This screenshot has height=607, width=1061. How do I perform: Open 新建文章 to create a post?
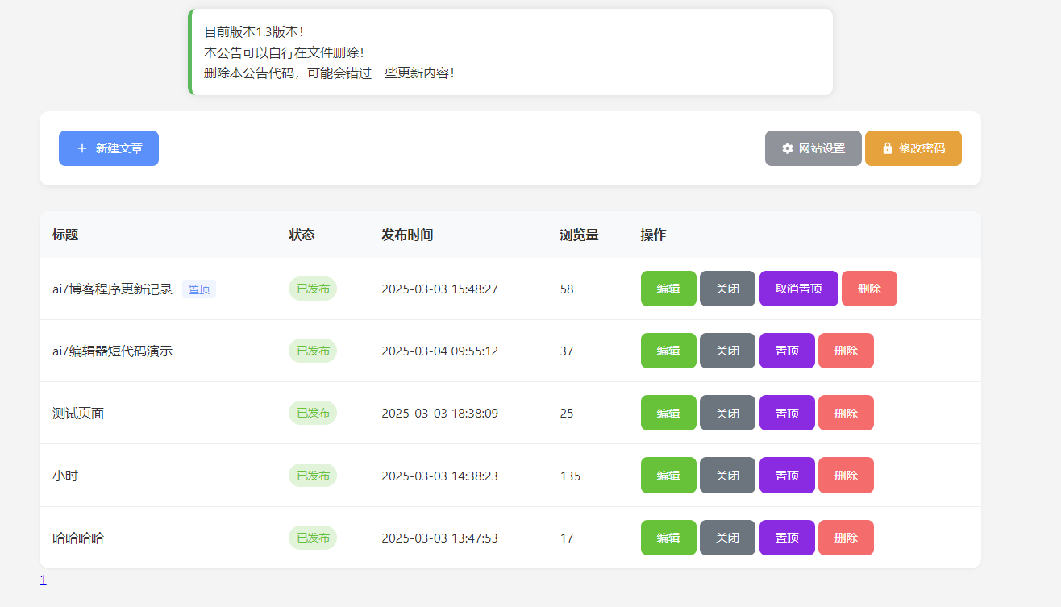pyautogui.click(x=109, y=148)
